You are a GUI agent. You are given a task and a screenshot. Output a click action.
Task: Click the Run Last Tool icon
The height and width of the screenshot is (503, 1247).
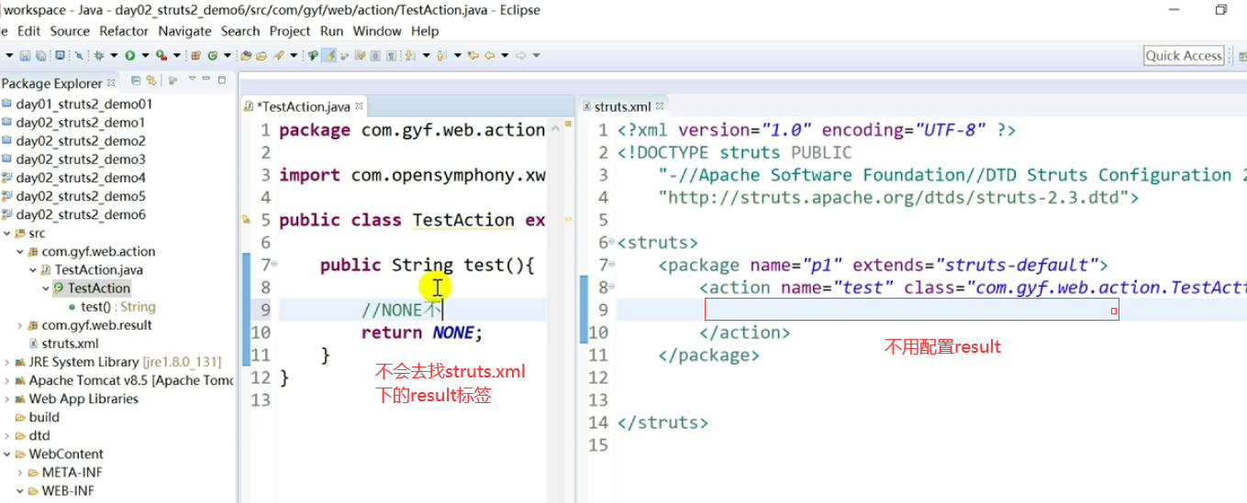pos(161,56)
